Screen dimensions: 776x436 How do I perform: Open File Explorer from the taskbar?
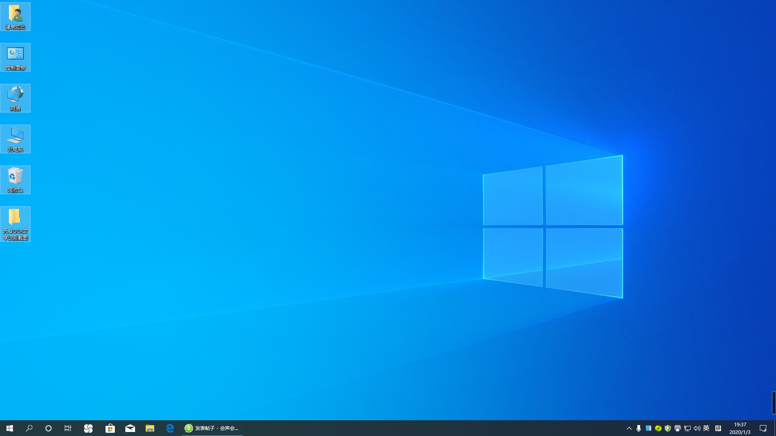point(150,428)
